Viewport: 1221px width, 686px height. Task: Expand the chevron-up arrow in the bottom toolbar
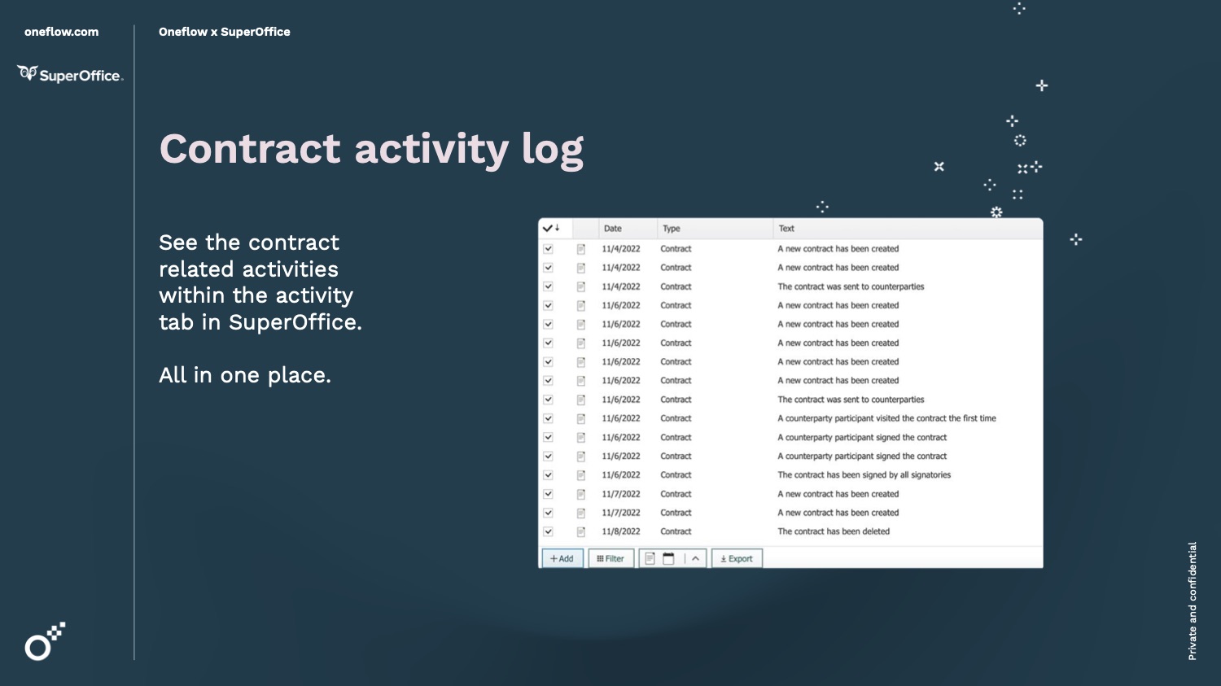click(696, 559)
